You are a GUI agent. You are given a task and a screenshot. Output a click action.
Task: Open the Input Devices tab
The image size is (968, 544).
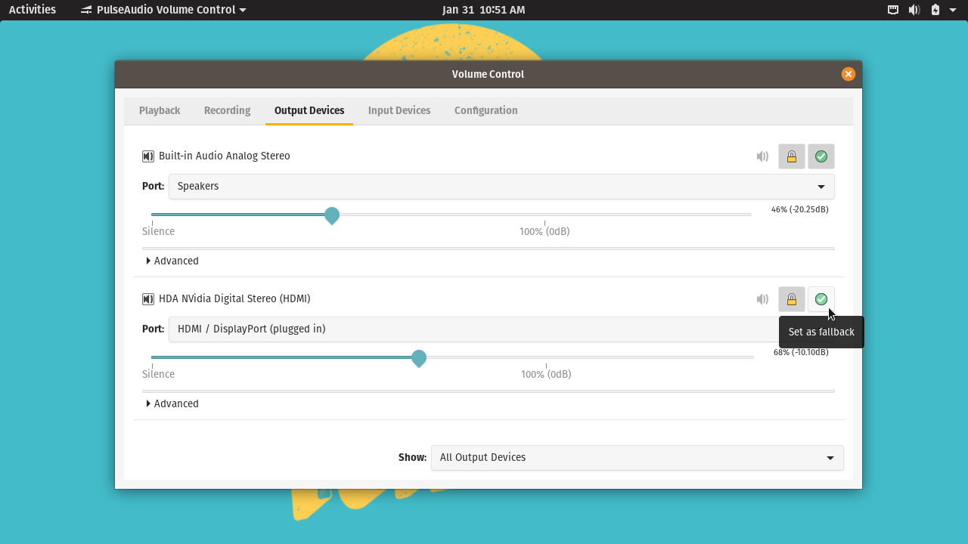click(x=399, y=110)
